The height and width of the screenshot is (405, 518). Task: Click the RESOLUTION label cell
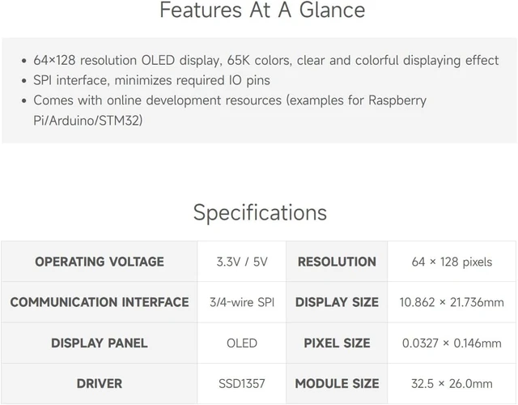tap(337, 262)
